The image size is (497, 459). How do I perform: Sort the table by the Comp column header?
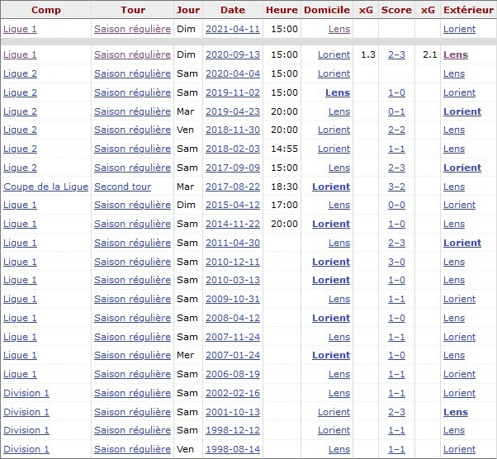coord(46,10)
